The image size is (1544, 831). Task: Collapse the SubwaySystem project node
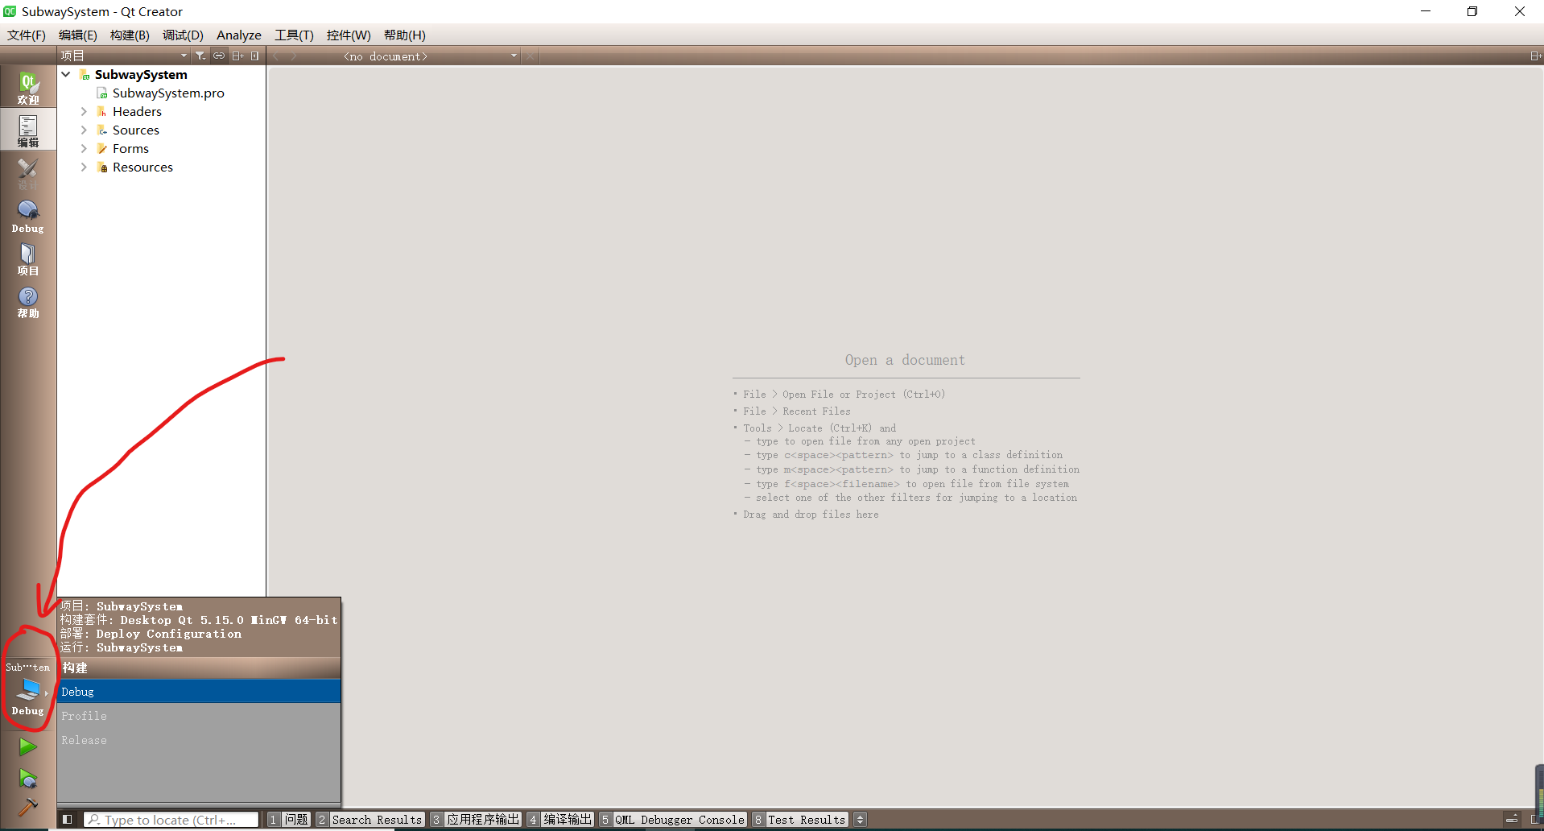pyautogui.click(x=66, y=74)
